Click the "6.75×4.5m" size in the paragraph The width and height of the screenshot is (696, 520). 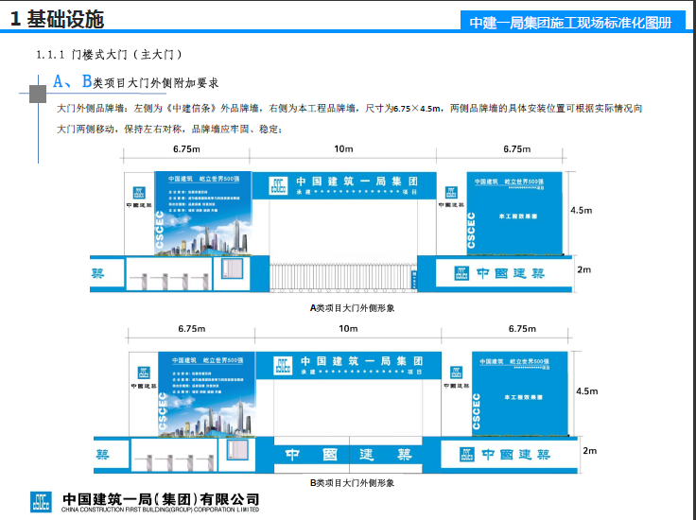point(416,109)
